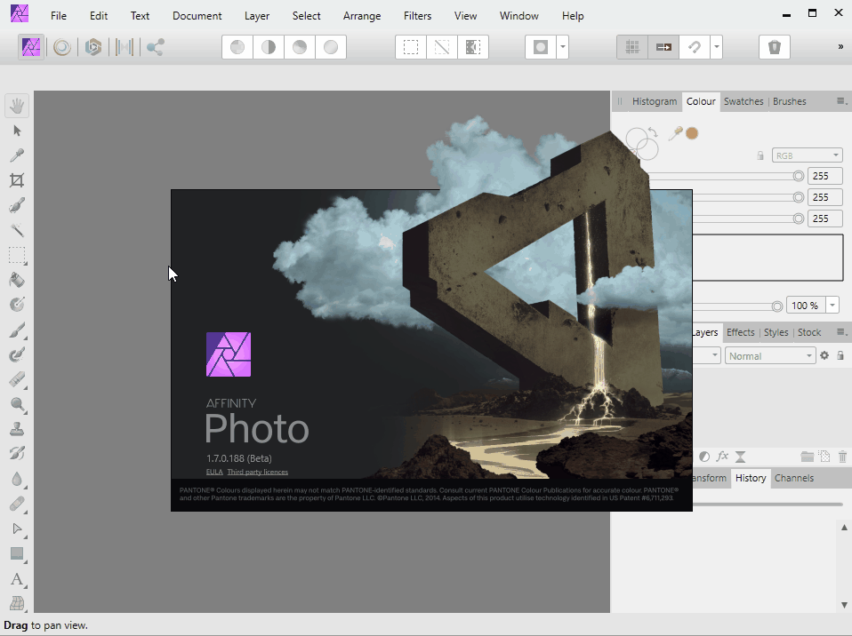Open the Effects tab
The width and height of the screenshot is (852, 636).
[x=740, y=332]
